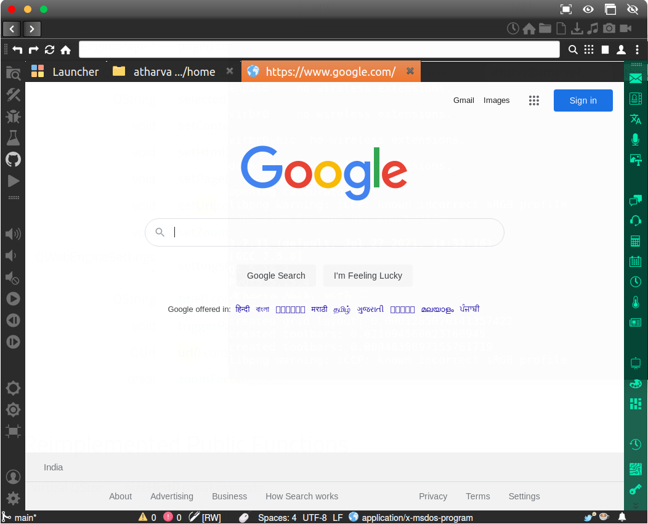The width and height of the screenshot is (648, 524).
Task: Click the microphone icon in right sidebar
Action: coord(636,139)
